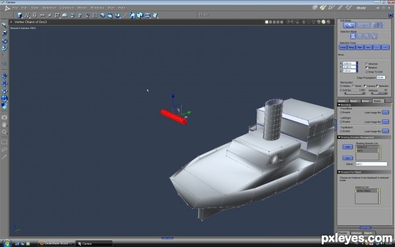Select the rectangle marquee tool in left toolbar

[5, 142]
